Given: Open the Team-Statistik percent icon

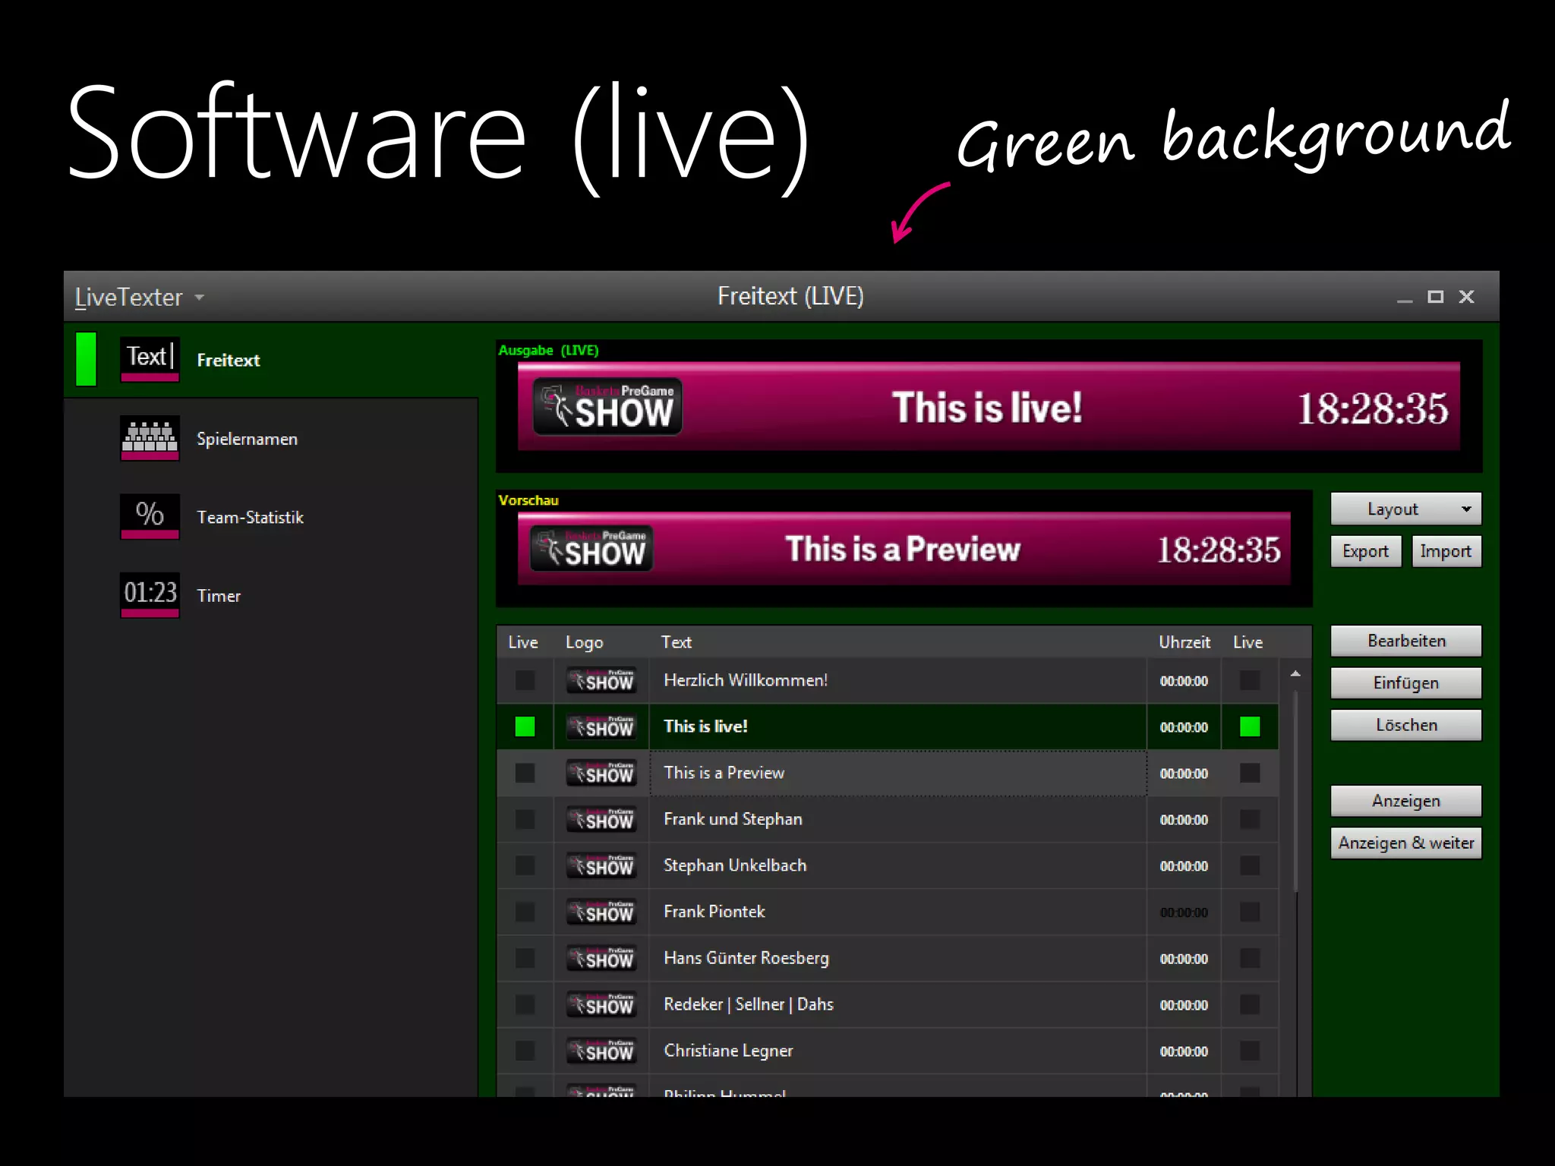Looking at the screenshot, I should click(x=150, y=516).
